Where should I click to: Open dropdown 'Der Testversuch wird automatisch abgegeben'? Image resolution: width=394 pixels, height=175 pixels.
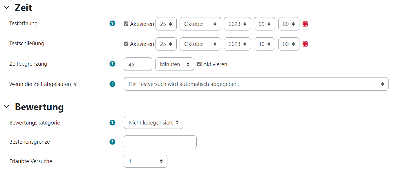coord(256,84)
